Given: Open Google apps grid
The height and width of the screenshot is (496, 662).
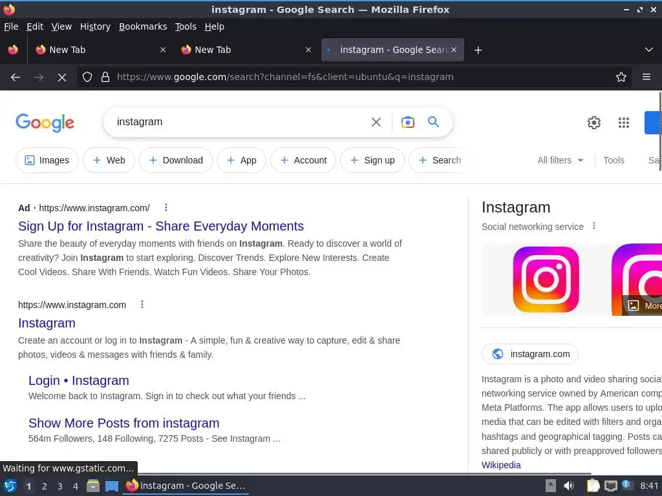Looking at the screenshot, I should tap(624, 123).
